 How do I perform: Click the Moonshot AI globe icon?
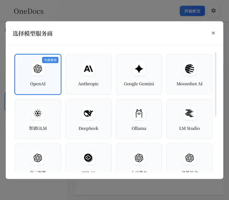pyautogui.click(x=189, y=69)
